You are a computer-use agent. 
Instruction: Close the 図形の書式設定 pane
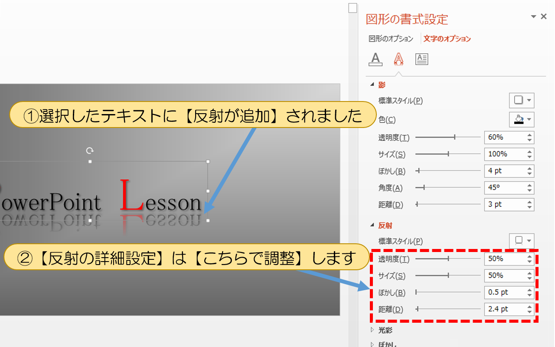click(544, 16)
